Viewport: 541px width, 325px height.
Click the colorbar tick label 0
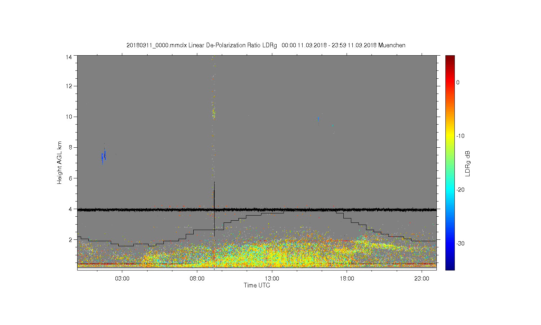tap(458, 82)
